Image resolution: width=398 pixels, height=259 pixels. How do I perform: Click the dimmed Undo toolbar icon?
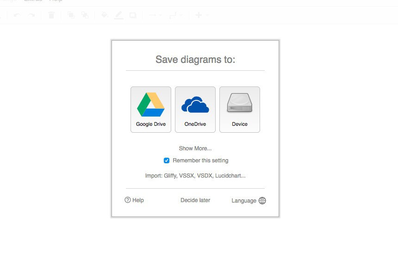coord(17,15)
